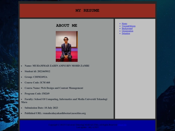Click the footer copyright text
This screenshot has width=175, height=131.
pyautogui.click(x=83, y=125)
